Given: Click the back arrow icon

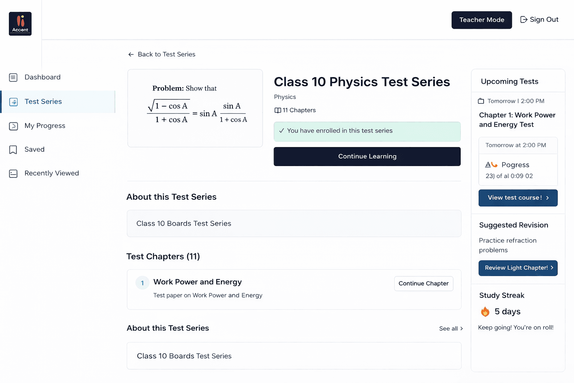Looking at the screenshot, I should pyautogui.click(x=131, y=55).
